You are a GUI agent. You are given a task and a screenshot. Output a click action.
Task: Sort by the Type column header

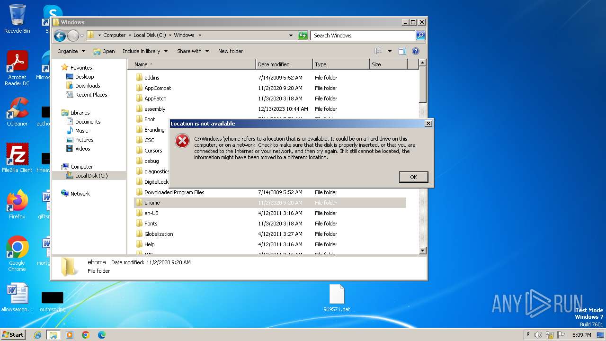click(x=341, y=64)
